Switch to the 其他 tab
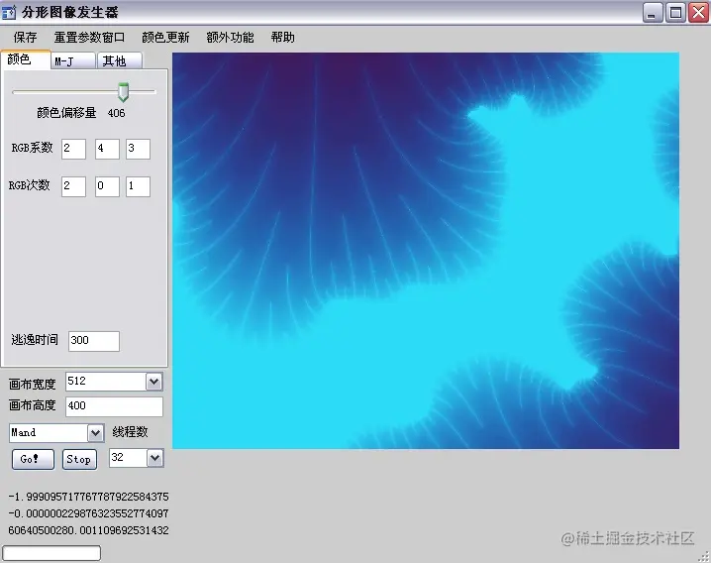711x563 pixels. (x=119, y=60)
